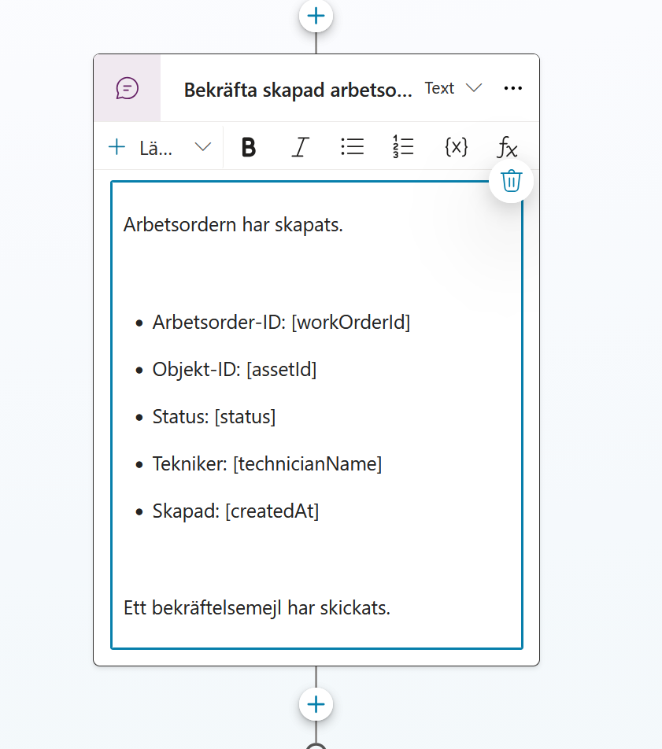Add a node below the message card
662x749 pixels.
point(316,704)
